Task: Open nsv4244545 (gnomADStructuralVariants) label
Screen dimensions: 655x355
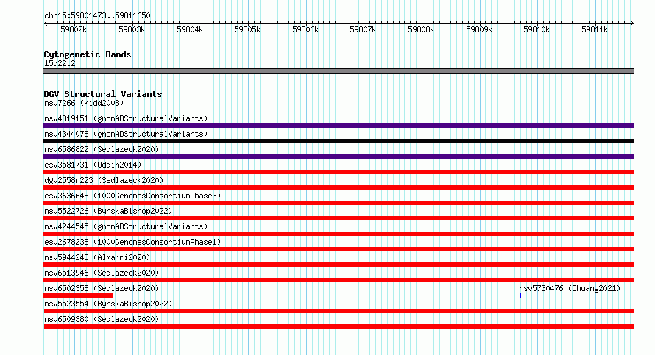Action: pos(126,226)
